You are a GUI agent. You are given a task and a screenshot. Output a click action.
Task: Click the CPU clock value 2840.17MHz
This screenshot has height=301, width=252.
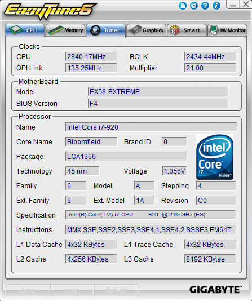coord(91,56)
